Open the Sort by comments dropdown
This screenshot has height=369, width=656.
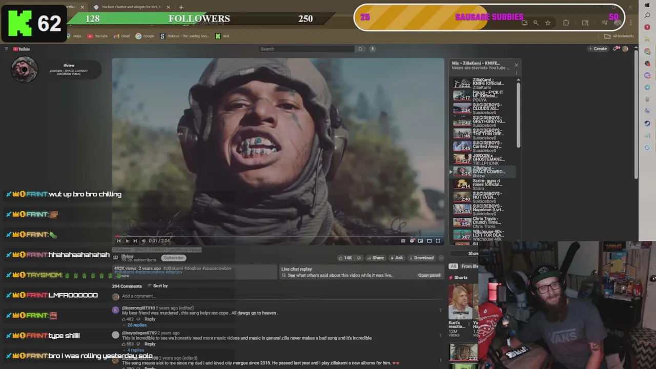[x=157, y=286]
